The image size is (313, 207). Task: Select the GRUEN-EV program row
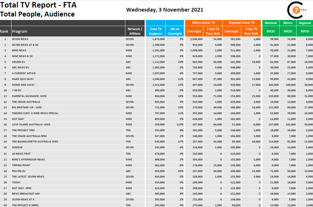18,62
